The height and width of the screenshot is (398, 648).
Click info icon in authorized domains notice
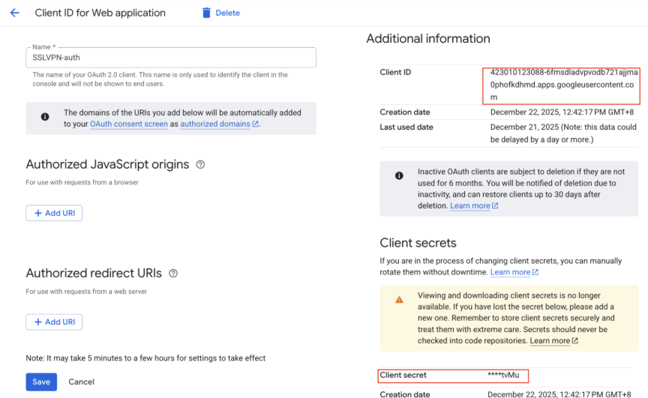pos(45,117)
